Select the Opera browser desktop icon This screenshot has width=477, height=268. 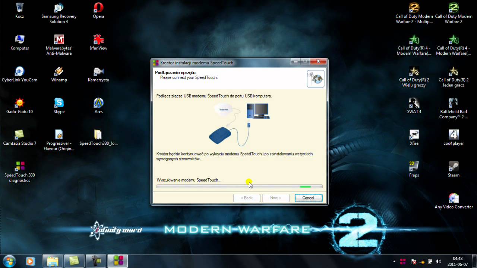coord(98,10)
